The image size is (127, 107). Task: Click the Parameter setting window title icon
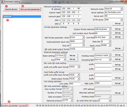2,2
